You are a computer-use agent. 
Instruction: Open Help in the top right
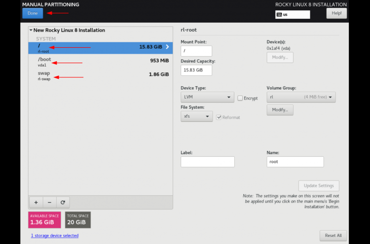[x=336, y=13]
